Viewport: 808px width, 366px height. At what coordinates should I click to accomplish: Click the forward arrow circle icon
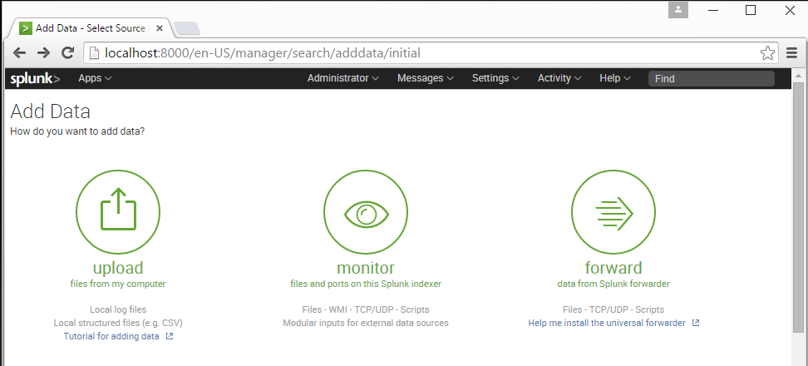[613, 211]
